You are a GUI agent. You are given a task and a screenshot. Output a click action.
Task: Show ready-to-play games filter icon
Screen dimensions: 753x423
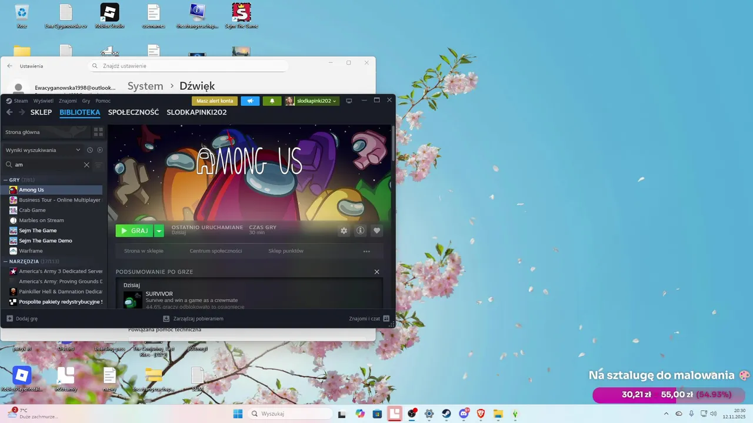[99, 150]
